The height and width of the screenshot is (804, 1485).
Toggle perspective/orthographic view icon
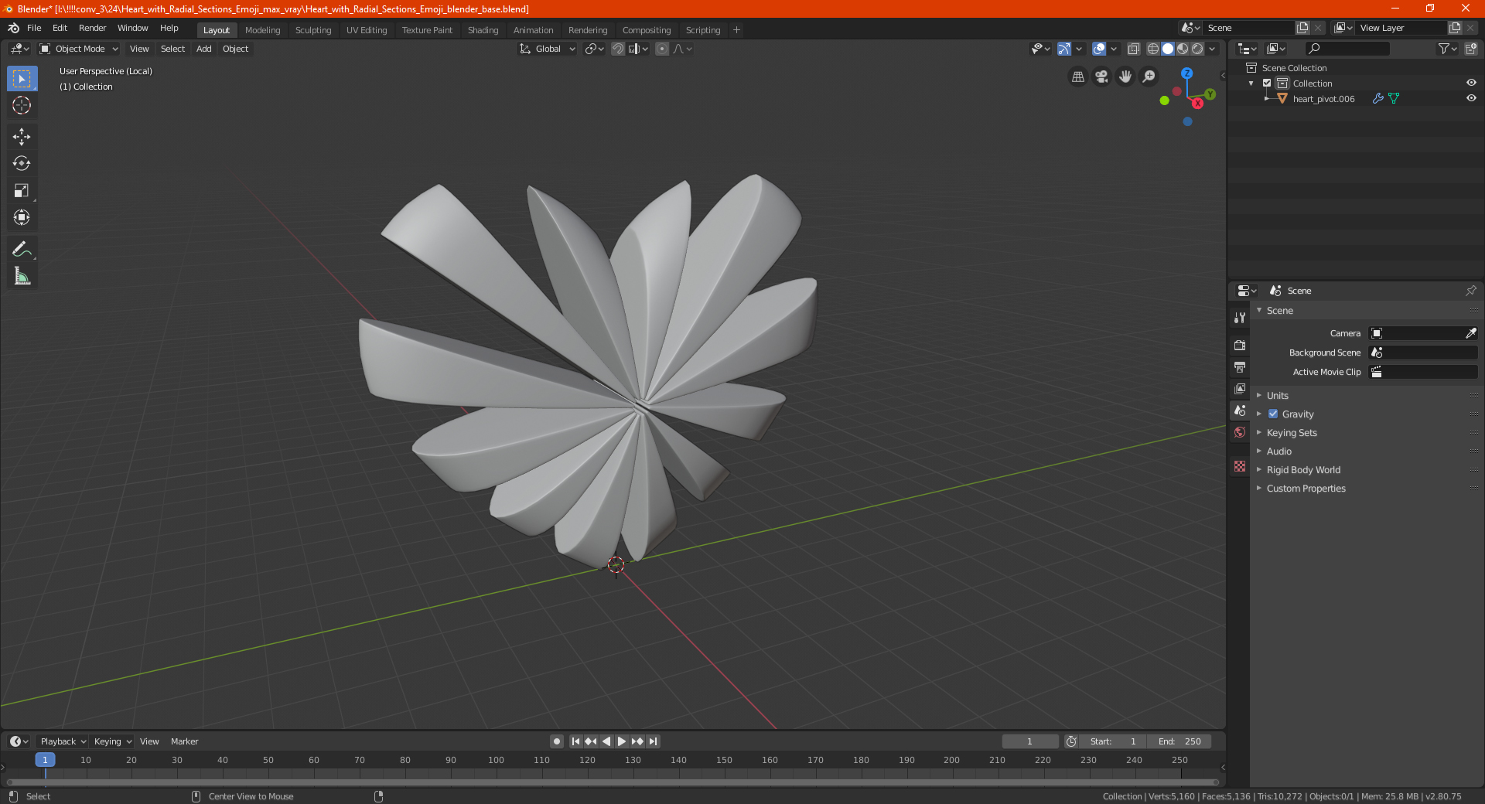[x=1077, y=77]
